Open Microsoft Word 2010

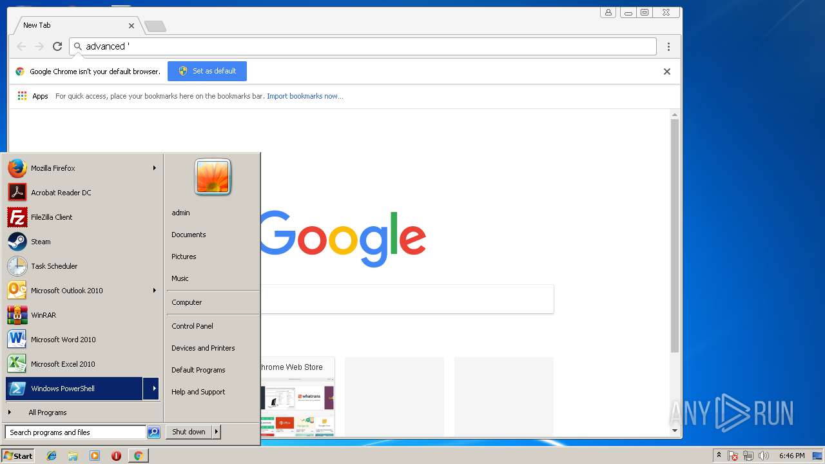[x=82, y=340]
